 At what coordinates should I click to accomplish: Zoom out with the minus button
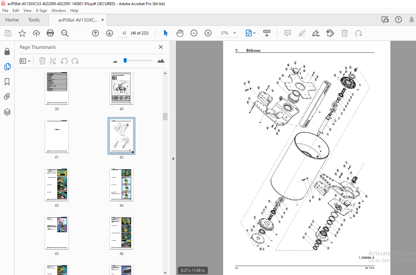tap(194, 33)
